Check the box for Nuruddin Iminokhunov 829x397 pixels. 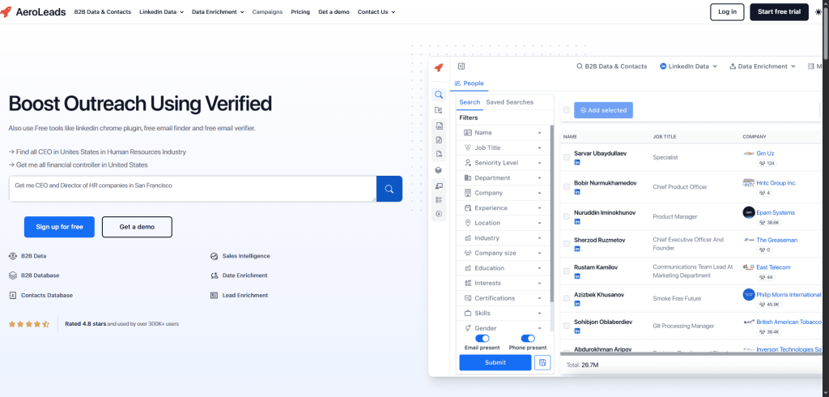pyautogui.click(x=567, y=216)
